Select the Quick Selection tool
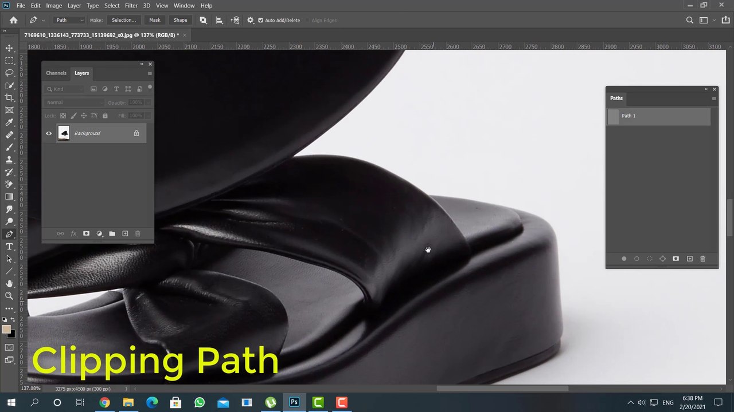The image size is (734, 412). 9,85
